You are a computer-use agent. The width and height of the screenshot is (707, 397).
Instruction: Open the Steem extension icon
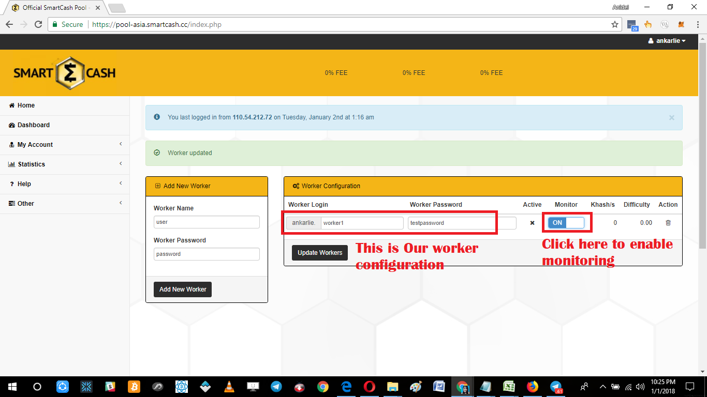tap(665, 24)
